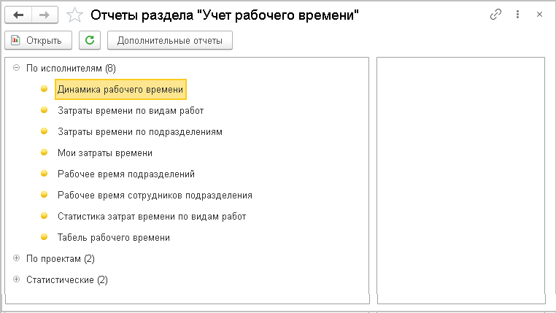Select Статистика затрат времени по видам работ
The height and width of the screenshot is (313, 556).
click(x=152, y=217)
